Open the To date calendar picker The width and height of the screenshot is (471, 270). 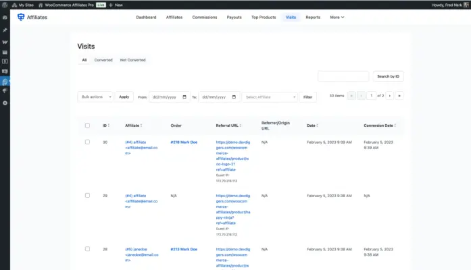coord(234,97)
